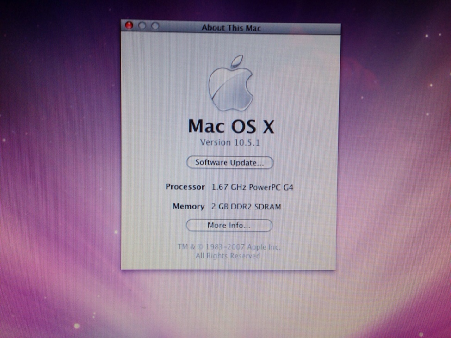
Task: Click the Memory label
Action: tap(189, 206)
